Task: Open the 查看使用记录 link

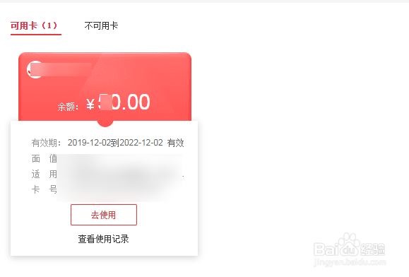Action: [103, 239]
